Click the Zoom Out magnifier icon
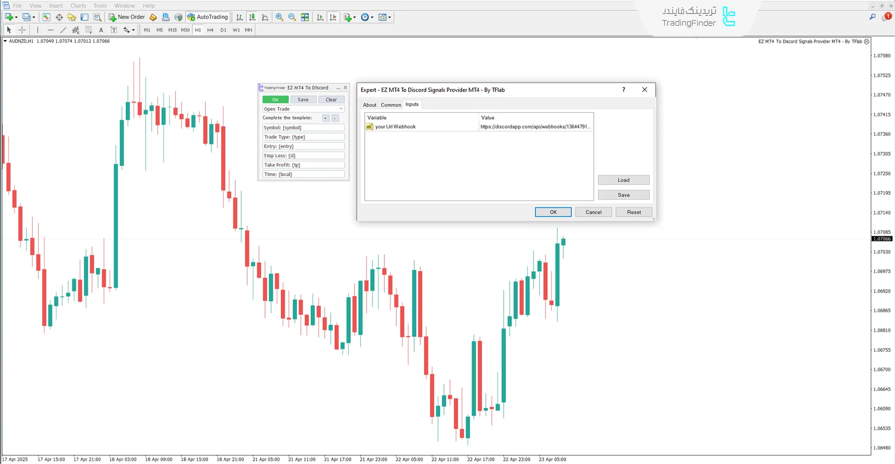 [292, 17]
